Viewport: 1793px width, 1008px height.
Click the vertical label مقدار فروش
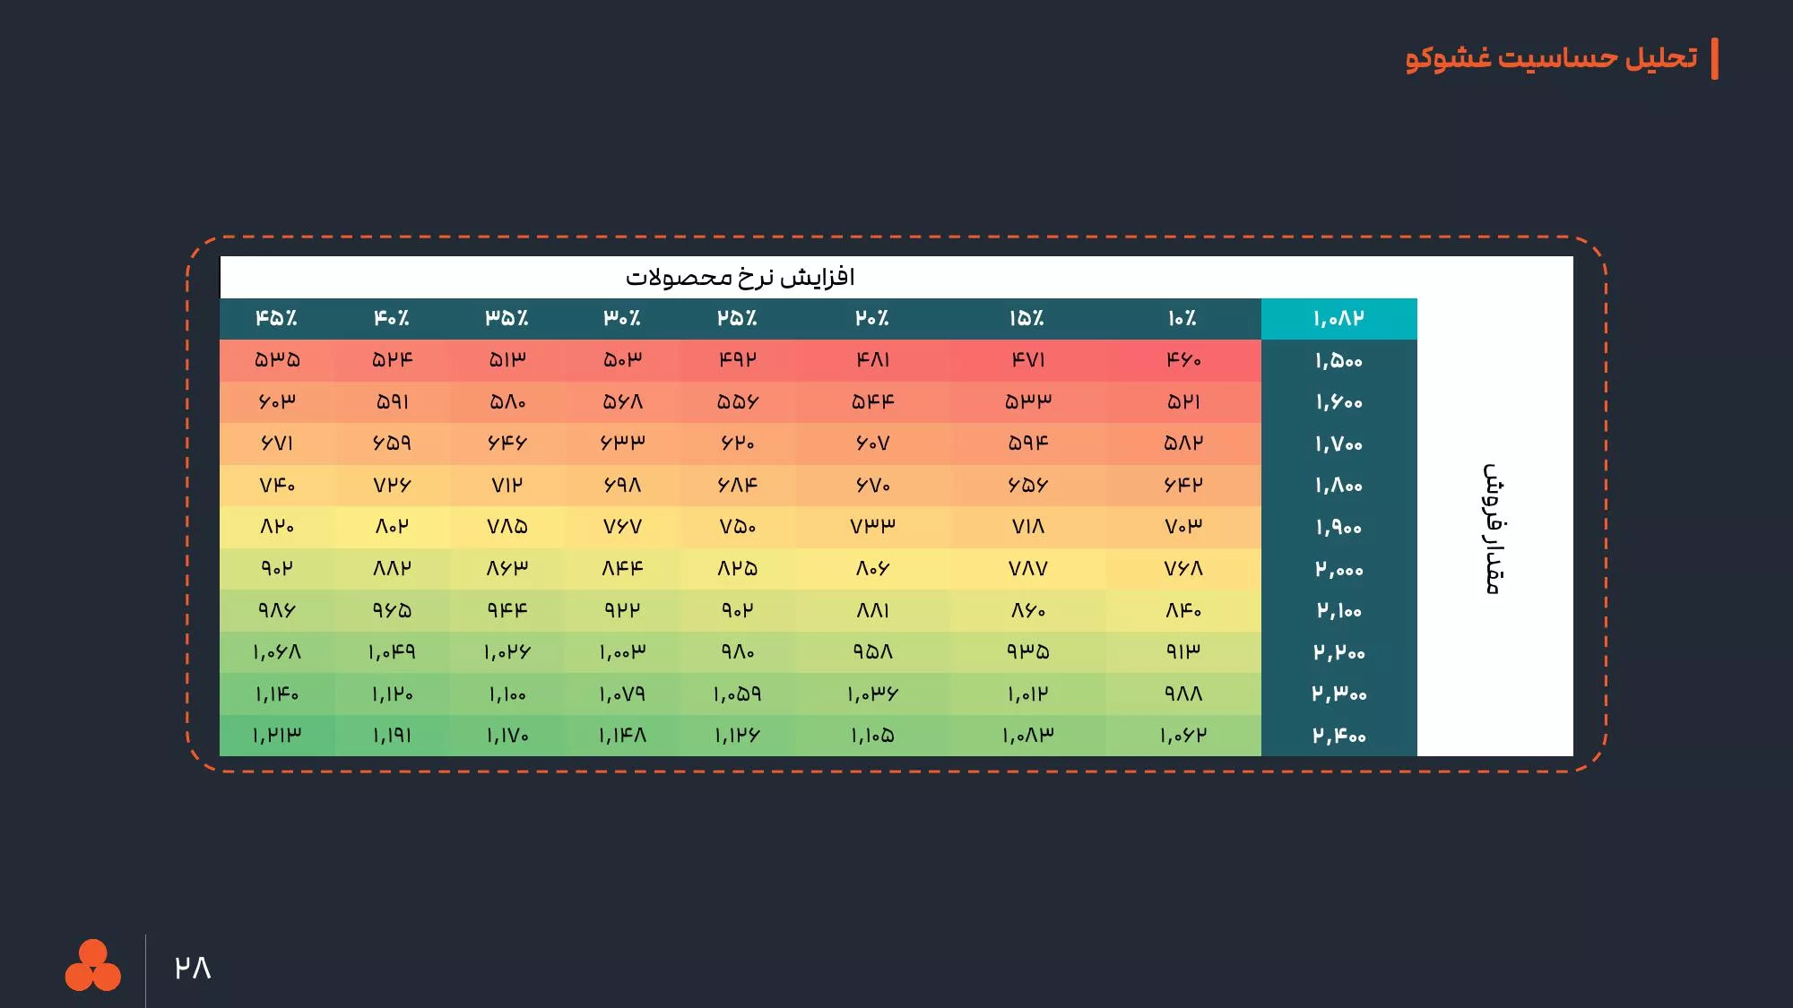tap(1492, 529)
